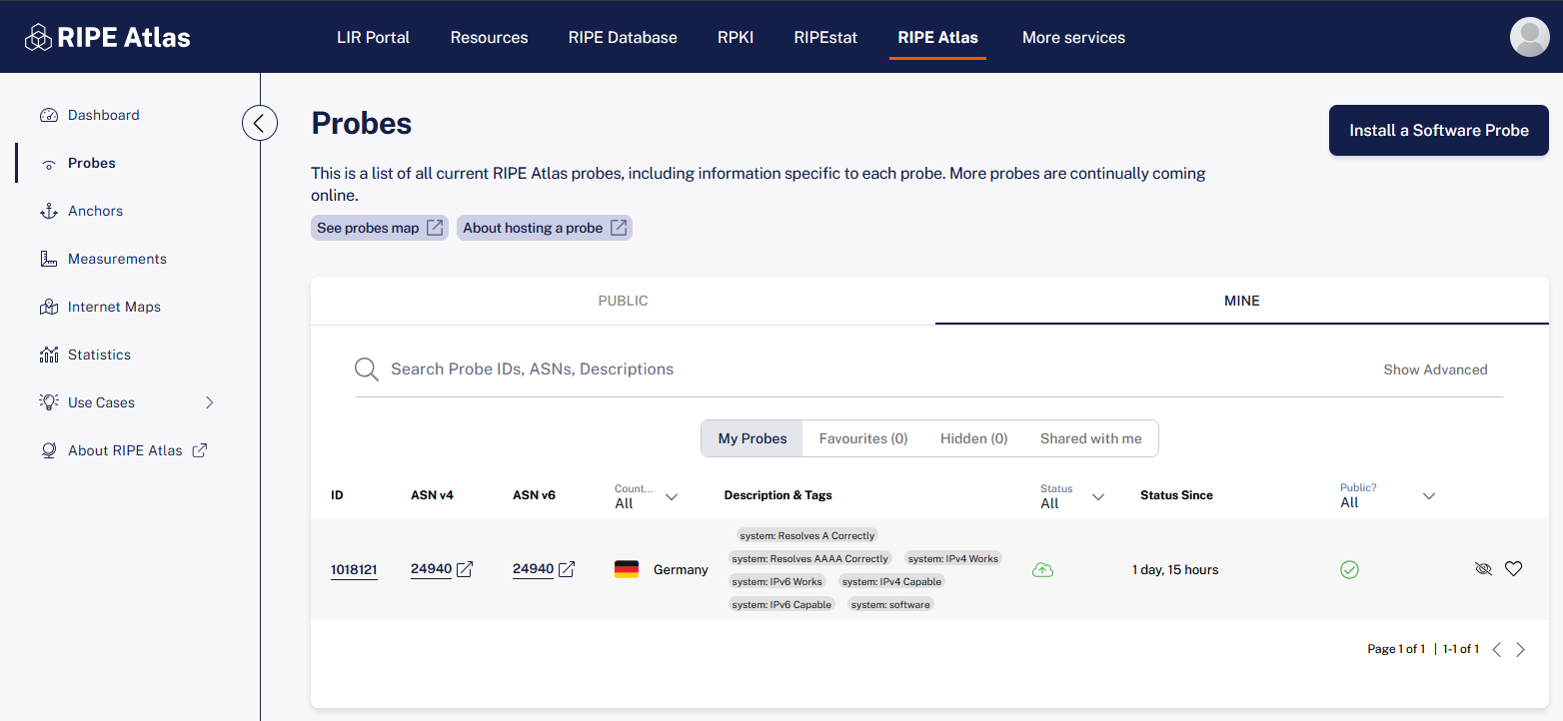Image resolution: width=1563 pixels, height=721 pixels.
Task: Open LIR Portal in top navigation
Action: click(374, 37)
